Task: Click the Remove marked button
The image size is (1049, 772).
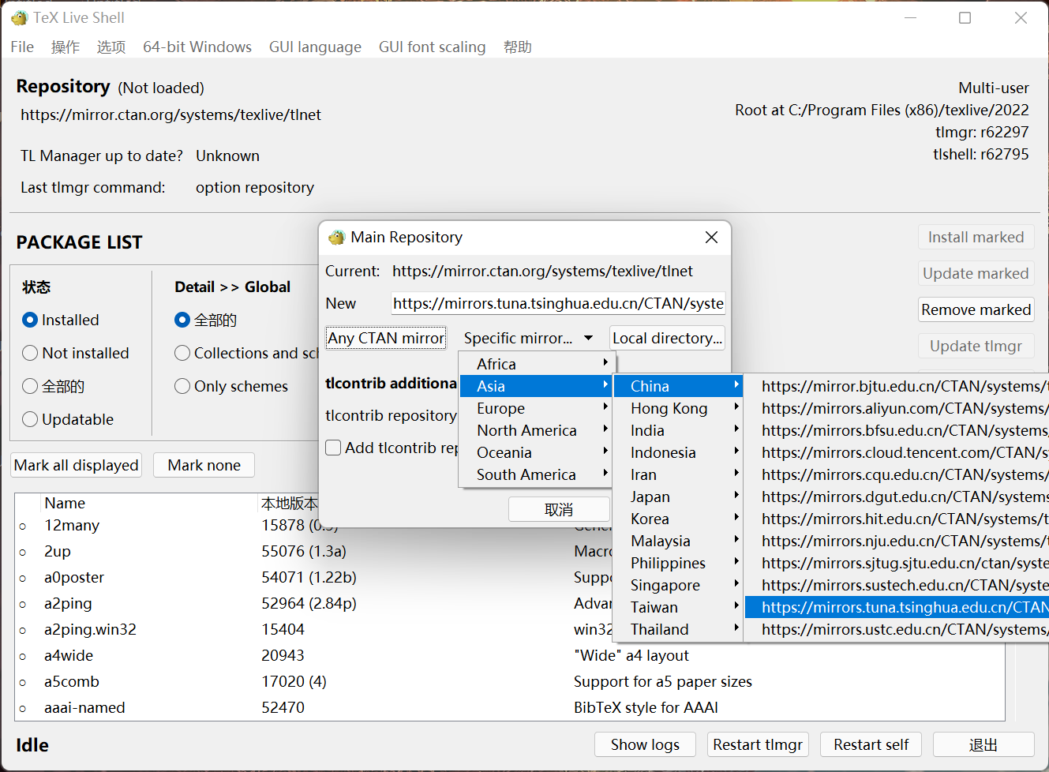Action: [976, 309]
